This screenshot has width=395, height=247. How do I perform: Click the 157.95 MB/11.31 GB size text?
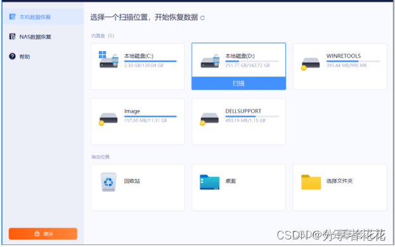(145, 121)
